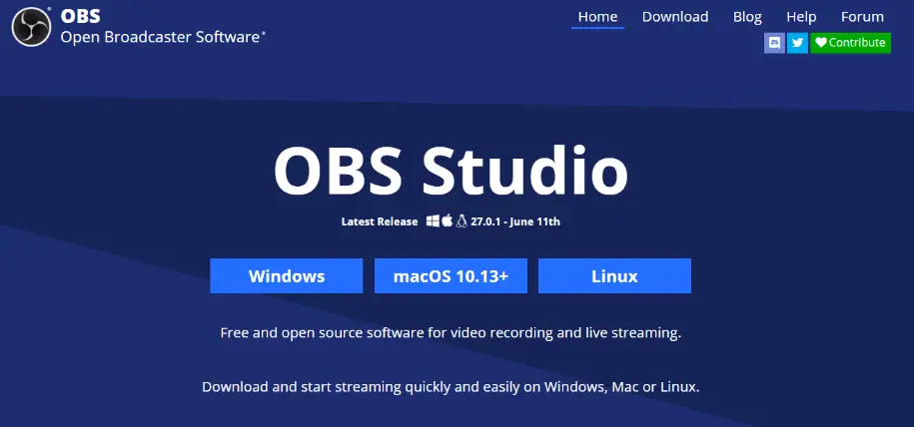Click the 'Free and open source software' text

(x=451, y=333)
